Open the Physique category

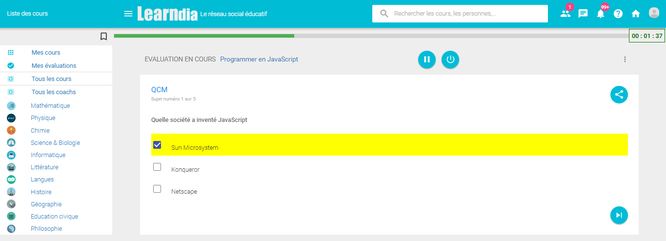[x=43, y=118]
